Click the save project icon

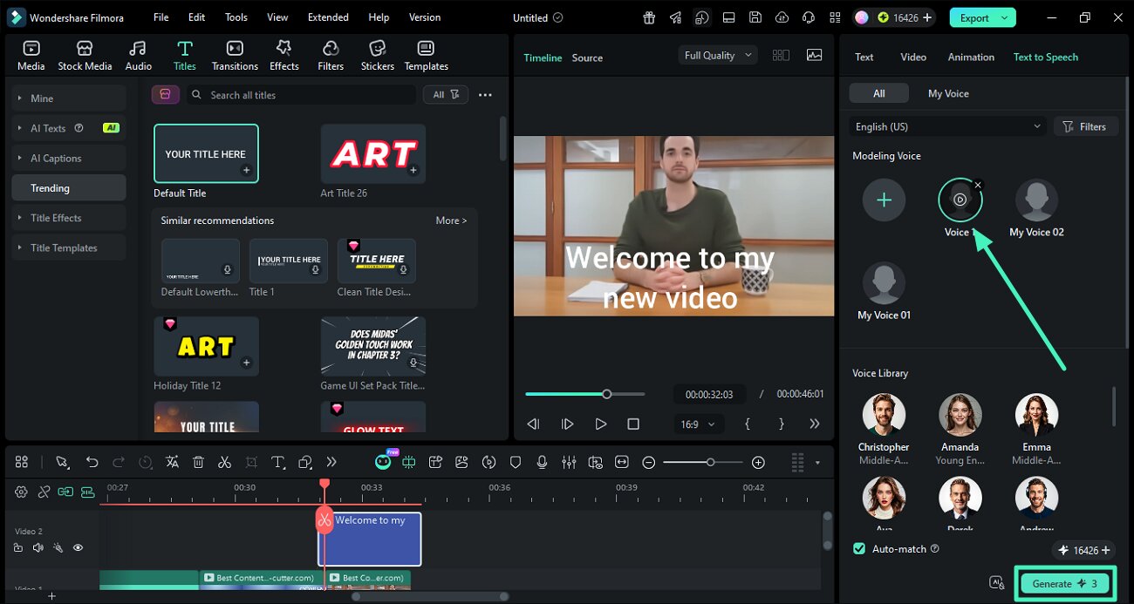tap(755, 17)
